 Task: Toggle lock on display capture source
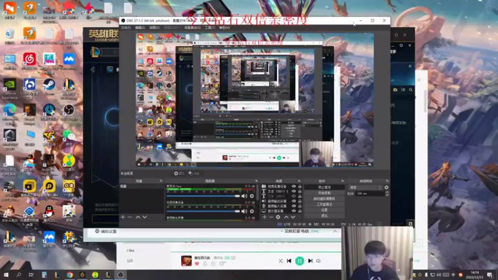tap(300, 211)
